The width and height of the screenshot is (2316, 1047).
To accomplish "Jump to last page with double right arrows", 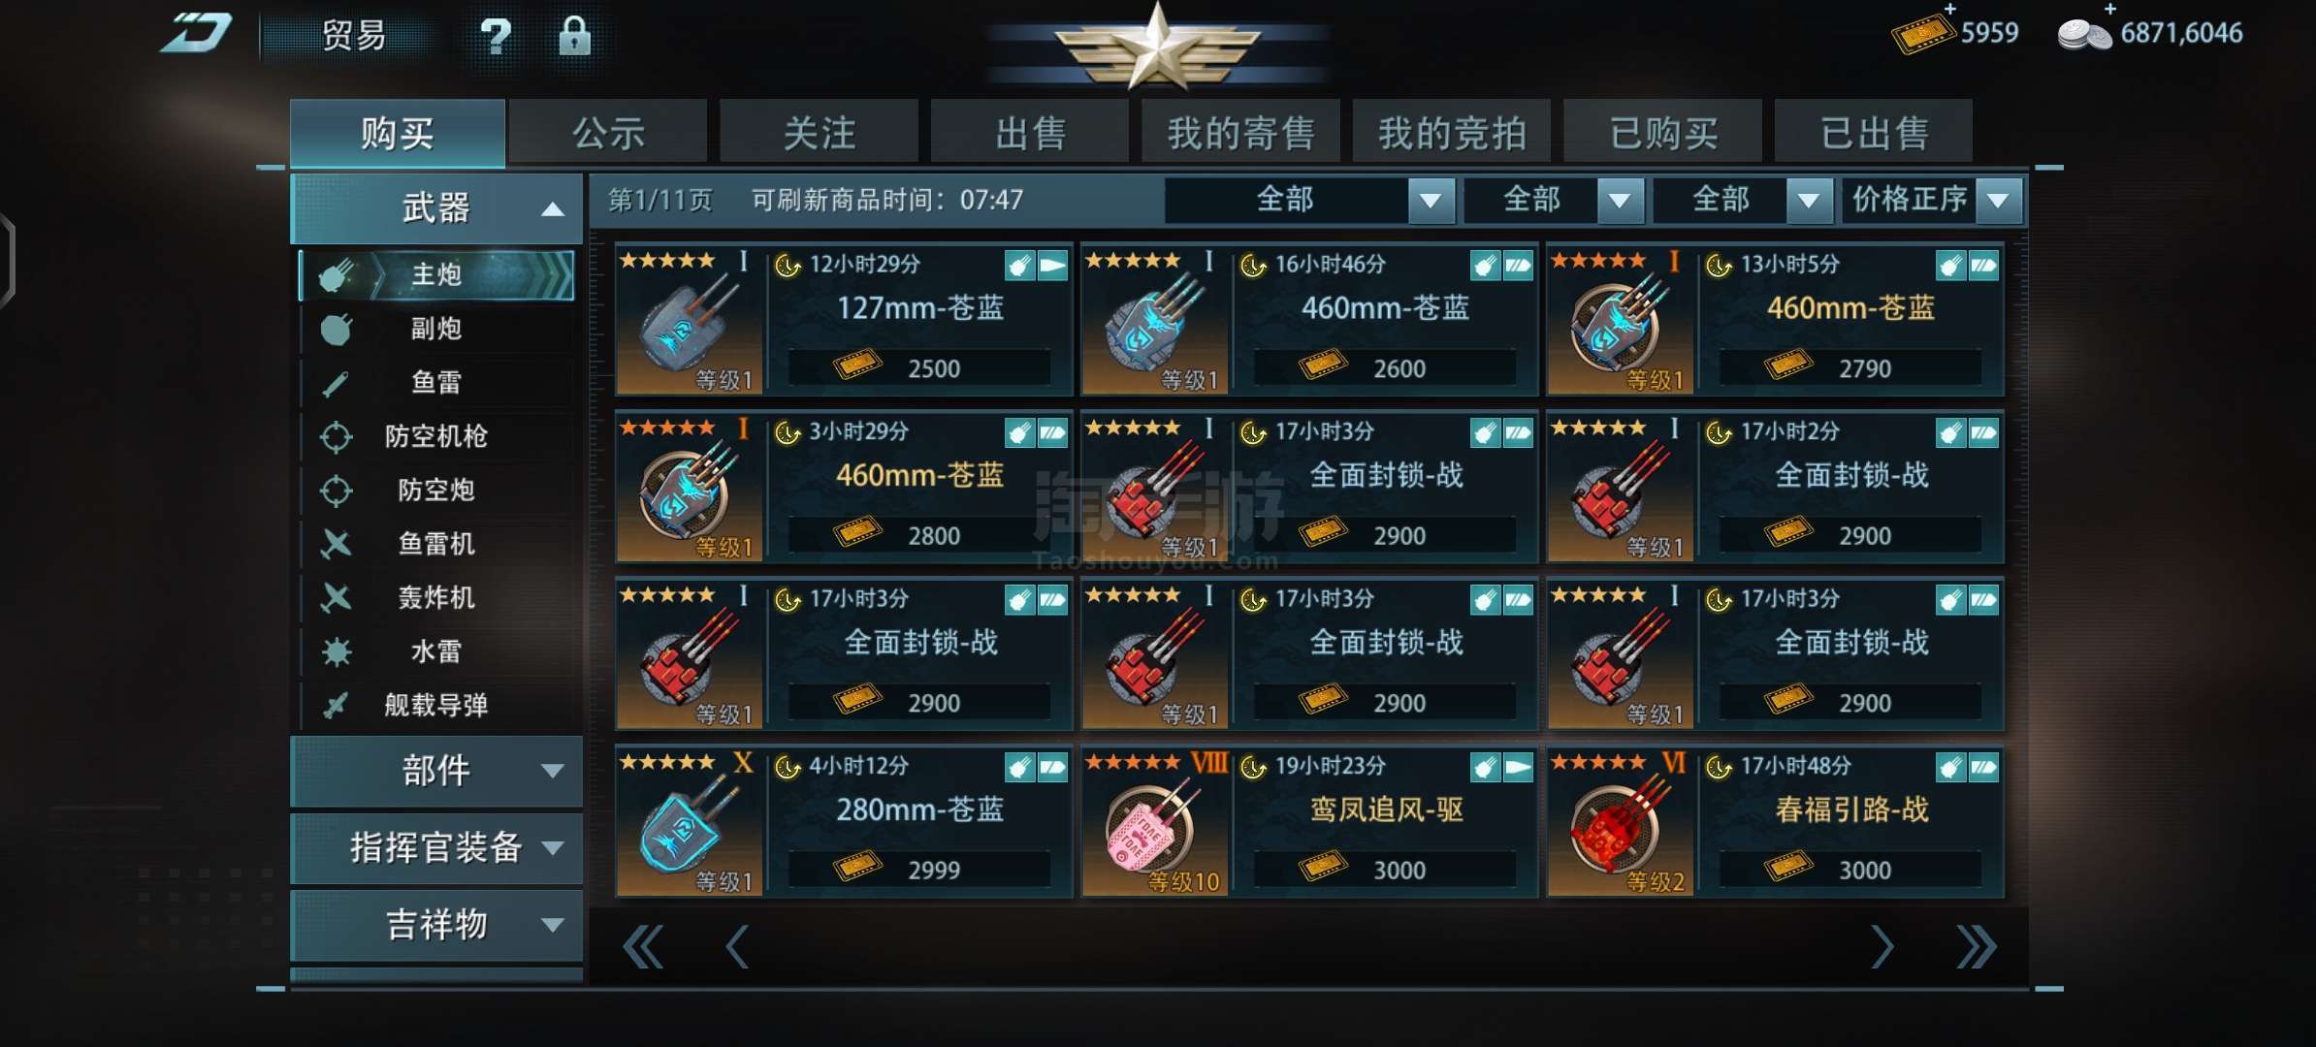I will pos(1977,946).
